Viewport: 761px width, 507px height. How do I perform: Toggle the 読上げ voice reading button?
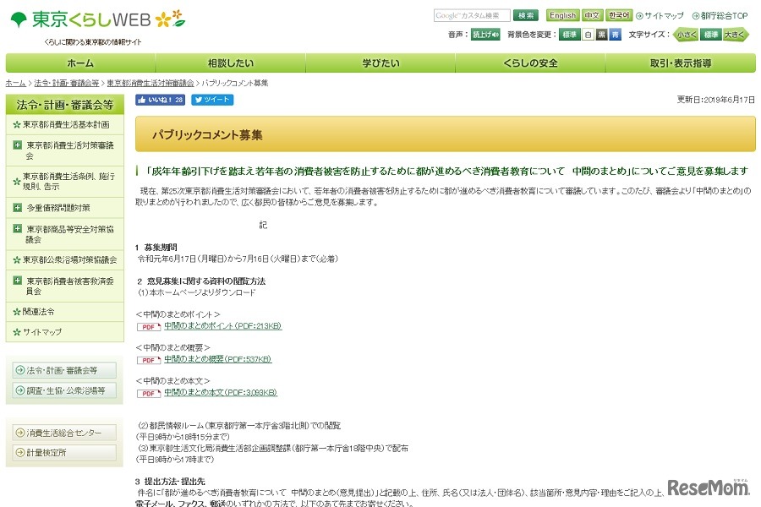485,35
